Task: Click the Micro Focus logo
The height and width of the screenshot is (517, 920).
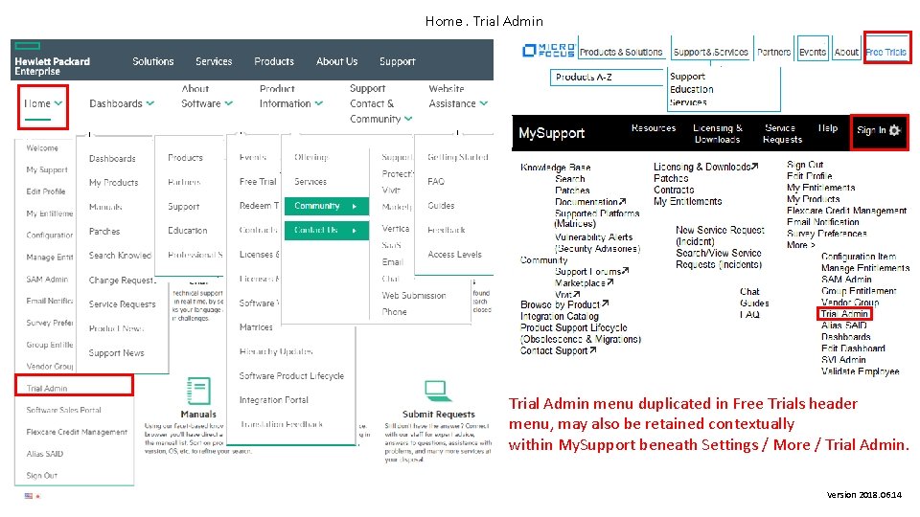Action: point(549,51)
